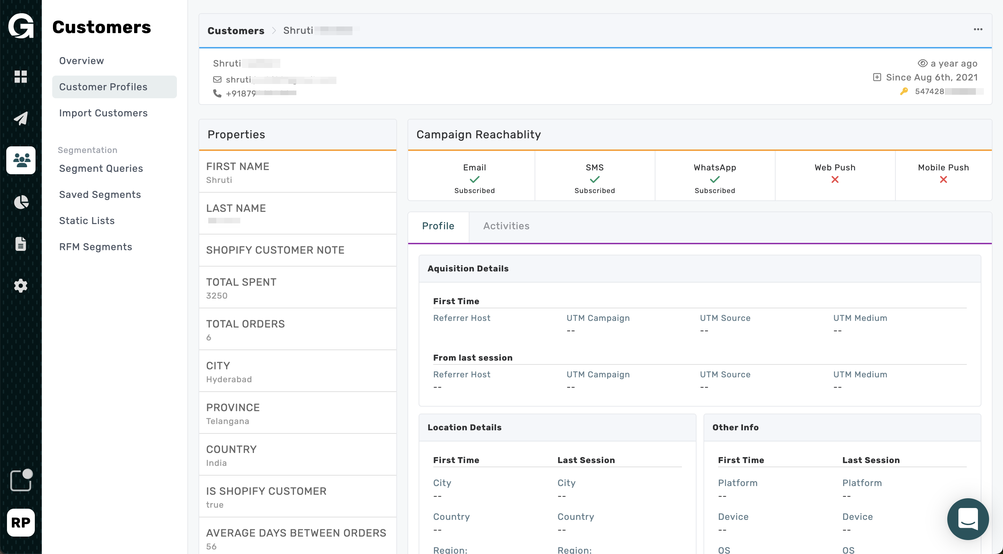Select the customers people icon in sidebar

tap(21, 160)
